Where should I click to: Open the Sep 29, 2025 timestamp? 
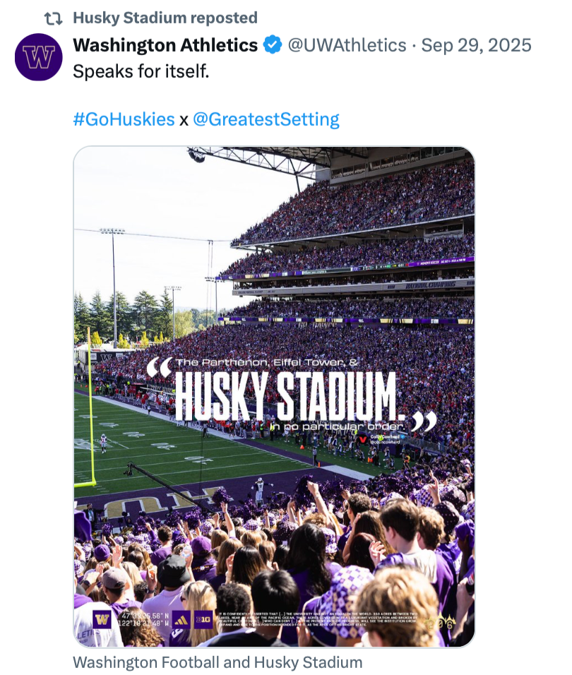pyautogui.click(x=476, y=46)
